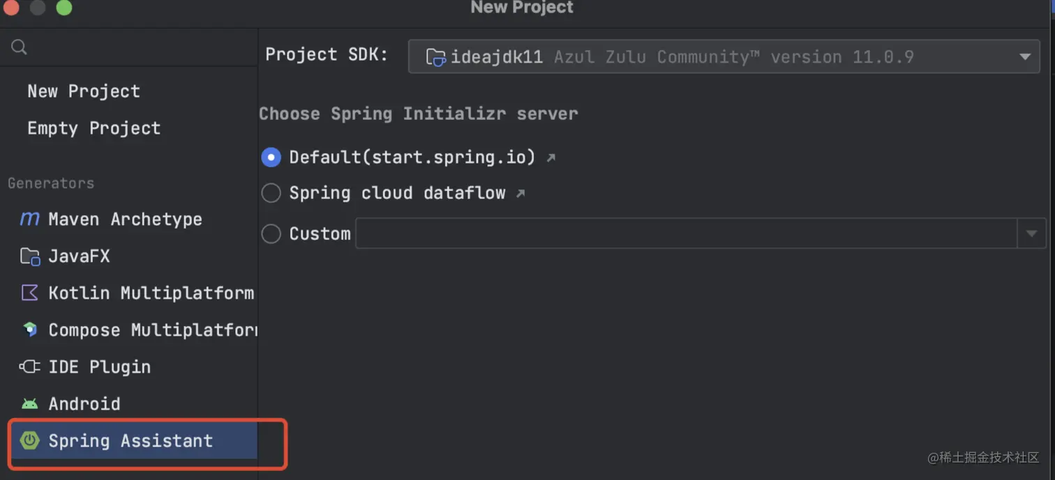Click the IDE Plugin plug icon
This screenshot has width=1055, height=480.
29,366
